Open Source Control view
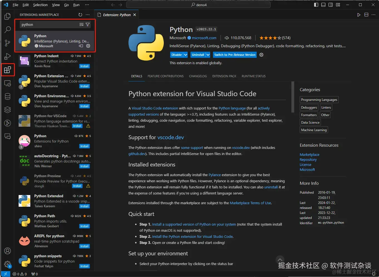379x277 pixels. tap(8, 43)
